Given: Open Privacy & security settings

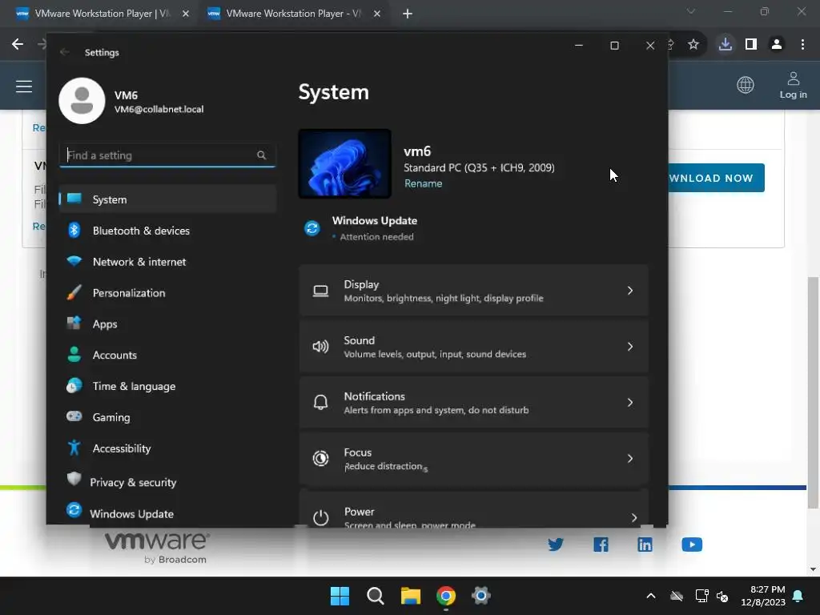Looking at the screenshot, I should point(167,481).
